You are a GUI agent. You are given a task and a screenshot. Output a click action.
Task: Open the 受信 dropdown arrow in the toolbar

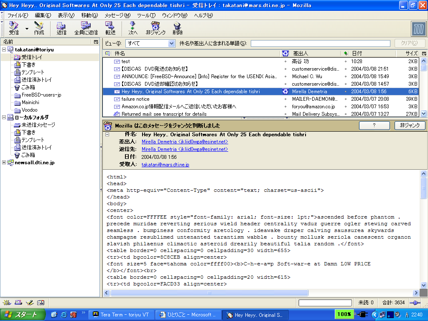[x=27, y=28]
